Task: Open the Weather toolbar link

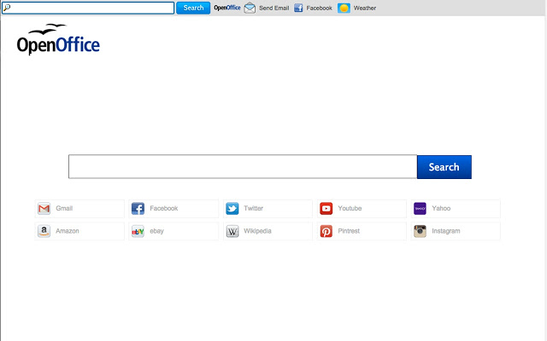Action: pyautogui.click(x=365, y=8)
